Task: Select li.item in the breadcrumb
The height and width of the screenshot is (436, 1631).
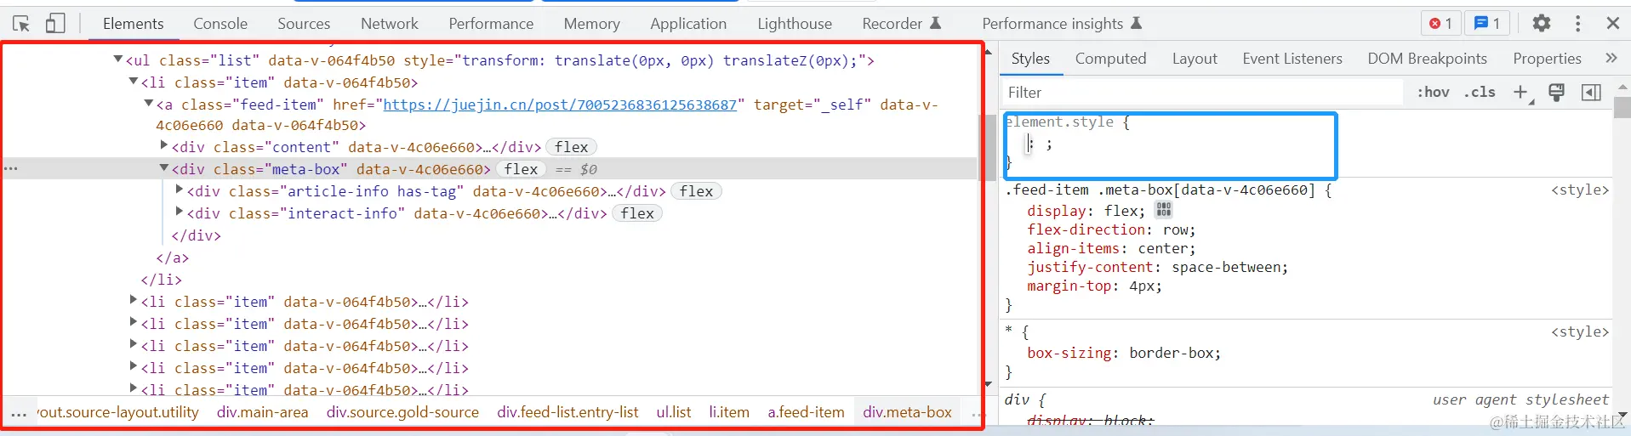Action: coord(729,412)
